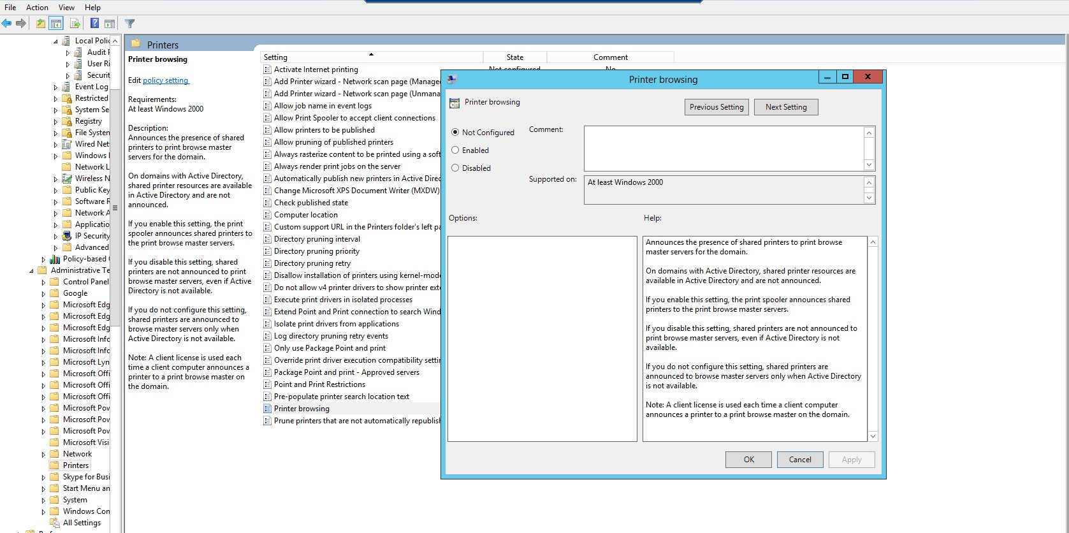This screenshot has height=533, width=1069.
Task: Click Cancel in Printer browsing dialog
Action: (x=800, y=460)
